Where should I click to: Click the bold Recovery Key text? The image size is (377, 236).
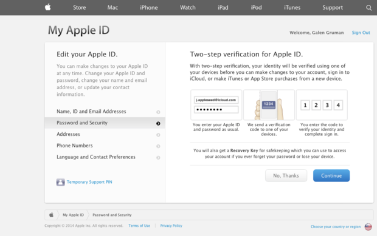coord(244,150)
